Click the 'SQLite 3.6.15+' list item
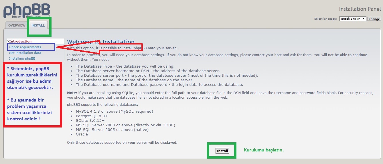 (90, 120)
